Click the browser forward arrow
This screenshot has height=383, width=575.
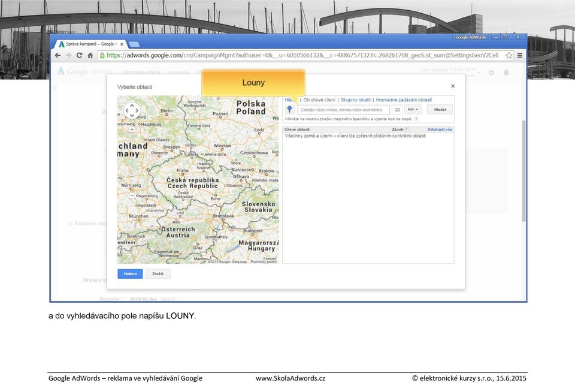[68, 55]
